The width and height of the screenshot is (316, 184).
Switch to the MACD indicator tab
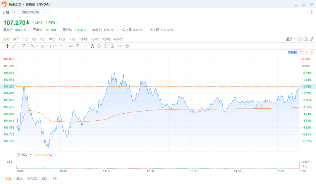(x=32, y=178)
